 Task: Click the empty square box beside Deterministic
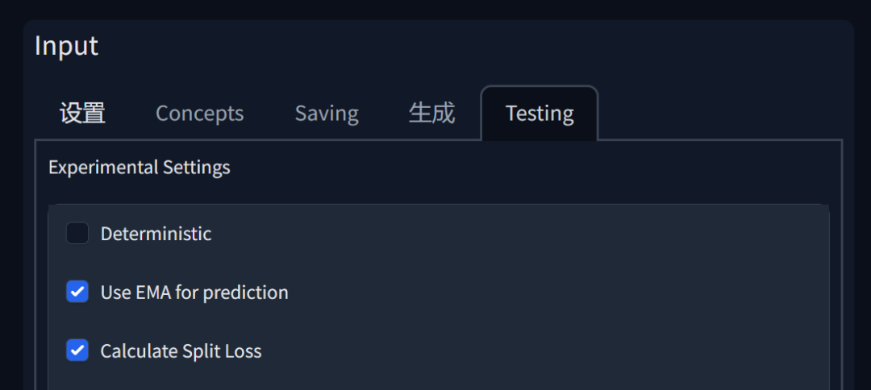[x=77, y=234]
